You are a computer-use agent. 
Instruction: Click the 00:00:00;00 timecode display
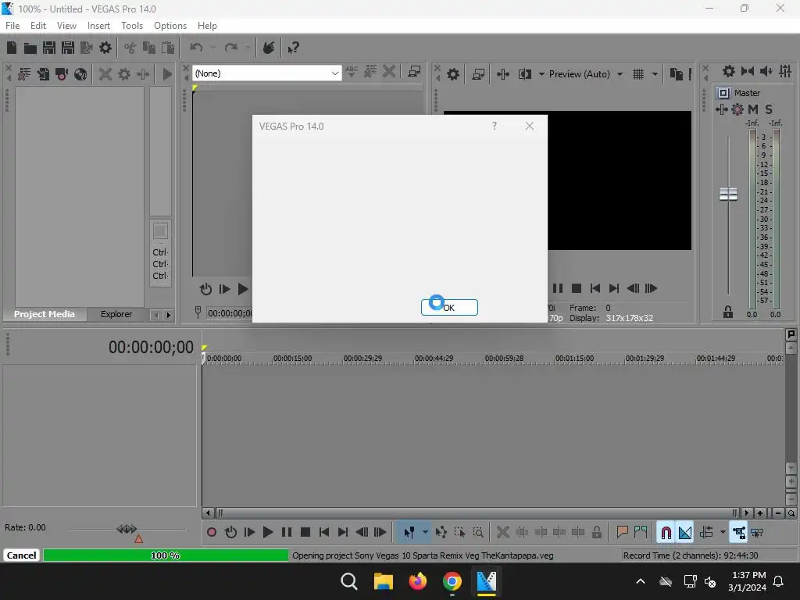point(151,348)
